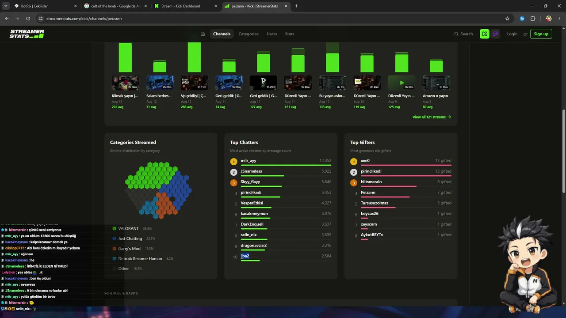Open gifter Peizann
The image size is (566, 318).
[368, 193]
